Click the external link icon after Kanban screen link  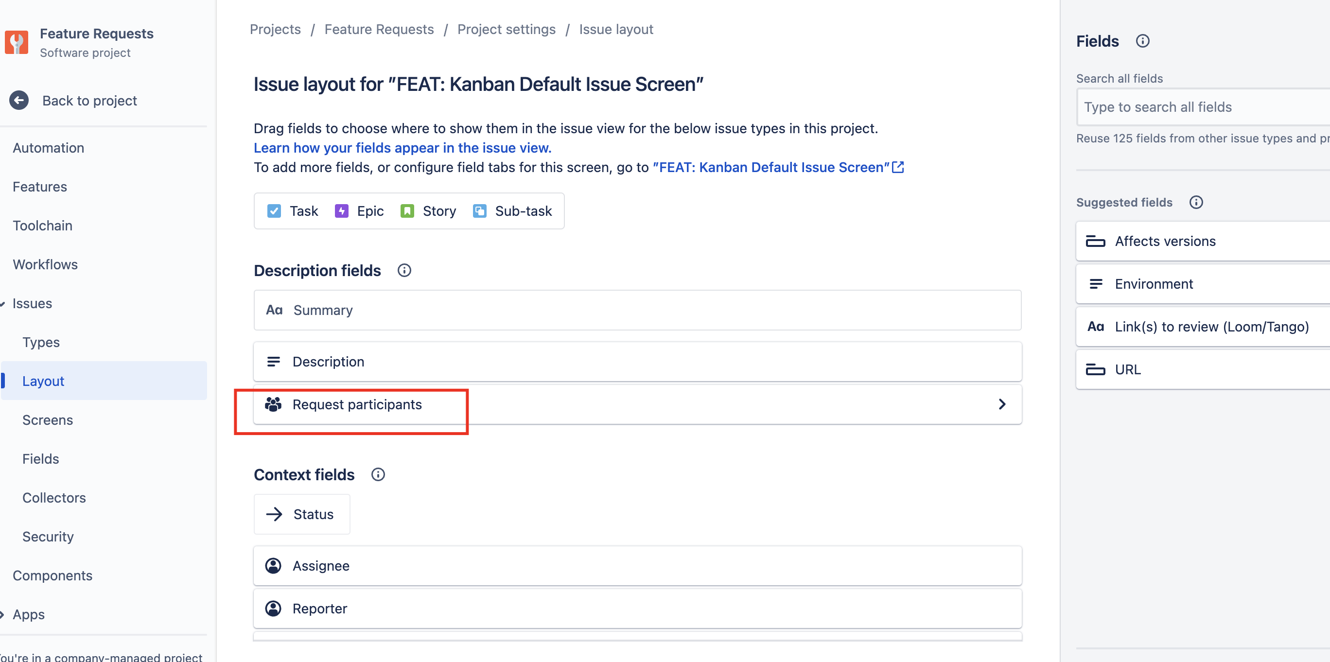[x=898, y=167]
